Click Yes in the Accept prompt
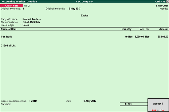This screenshot has width=169, height=112. point(154,110)
